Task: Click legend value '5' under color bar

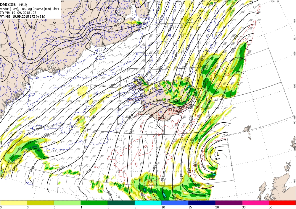Action: (x=136, y=207)
